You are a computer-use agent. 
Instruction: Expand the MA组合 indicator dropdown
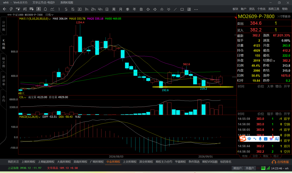pyautogui.click(x=35, y=19)
